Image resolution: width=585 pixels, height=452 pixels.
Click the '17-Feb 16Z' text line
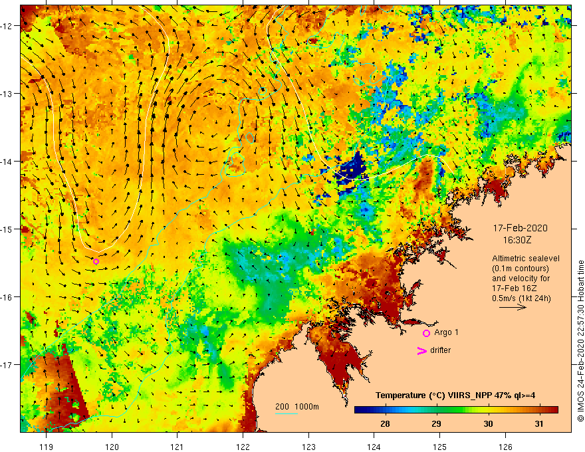(515, 288)
